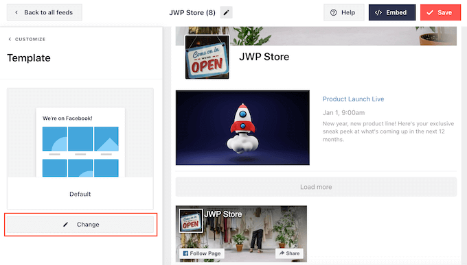Click the 'Default' template label
Image resolution: width=467 pixels, height=265 pixels.
[80, 194]
